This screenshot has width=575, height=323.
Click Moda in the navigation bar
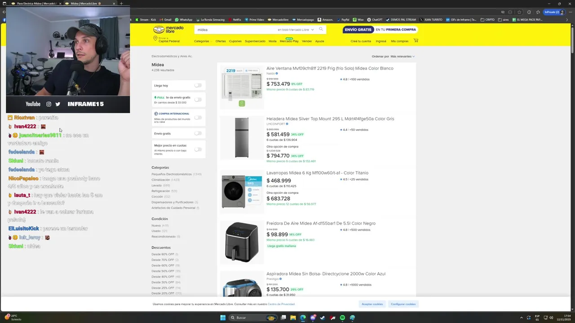(272, 41)
